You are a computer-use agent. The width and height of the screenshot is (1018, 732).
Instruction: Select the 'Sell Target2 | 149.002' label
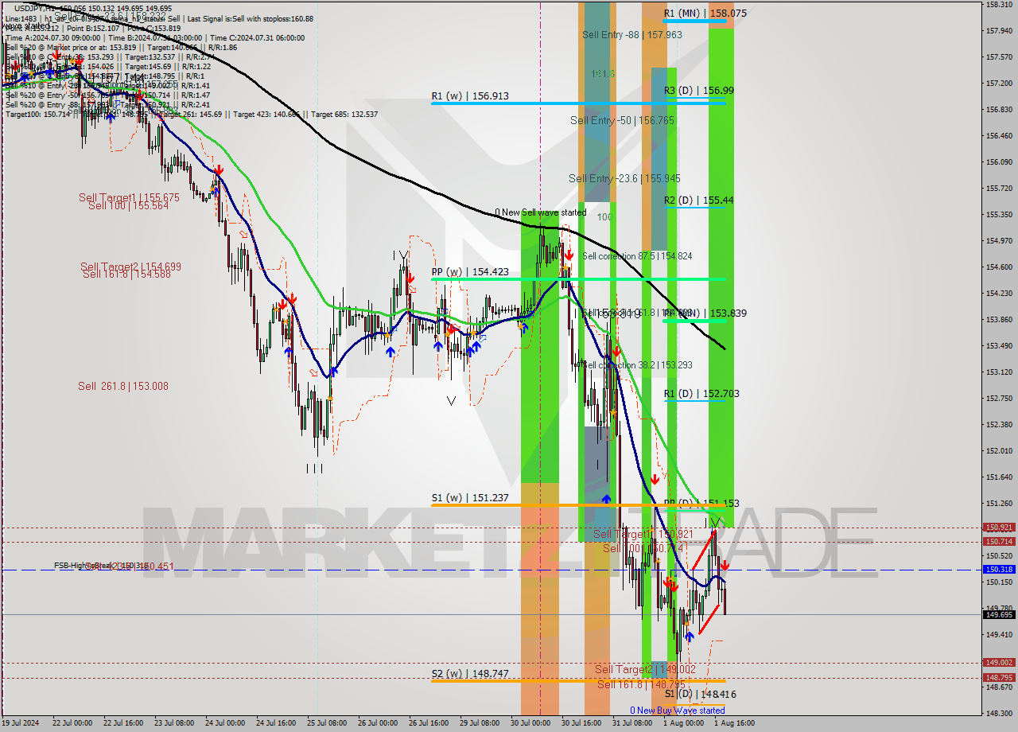pyautogui.click(x=645, y=670)
